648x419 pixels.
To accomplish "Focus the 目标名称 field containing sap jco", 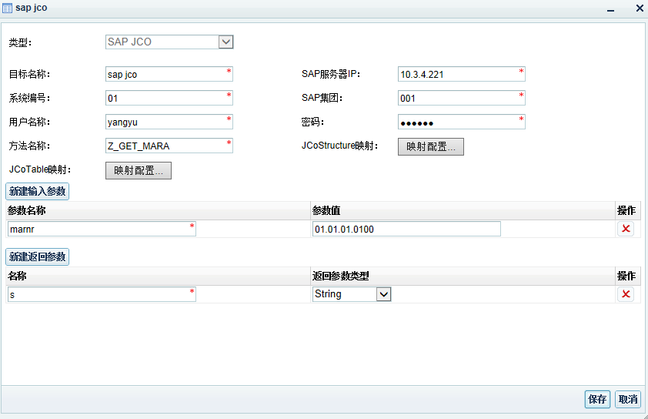I will [169, 75].
